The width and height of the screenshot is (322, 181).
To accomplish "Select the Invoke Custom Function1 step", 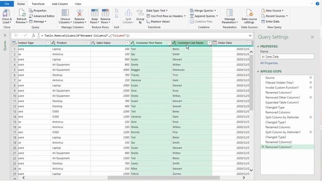I will (x=282, y=87).
